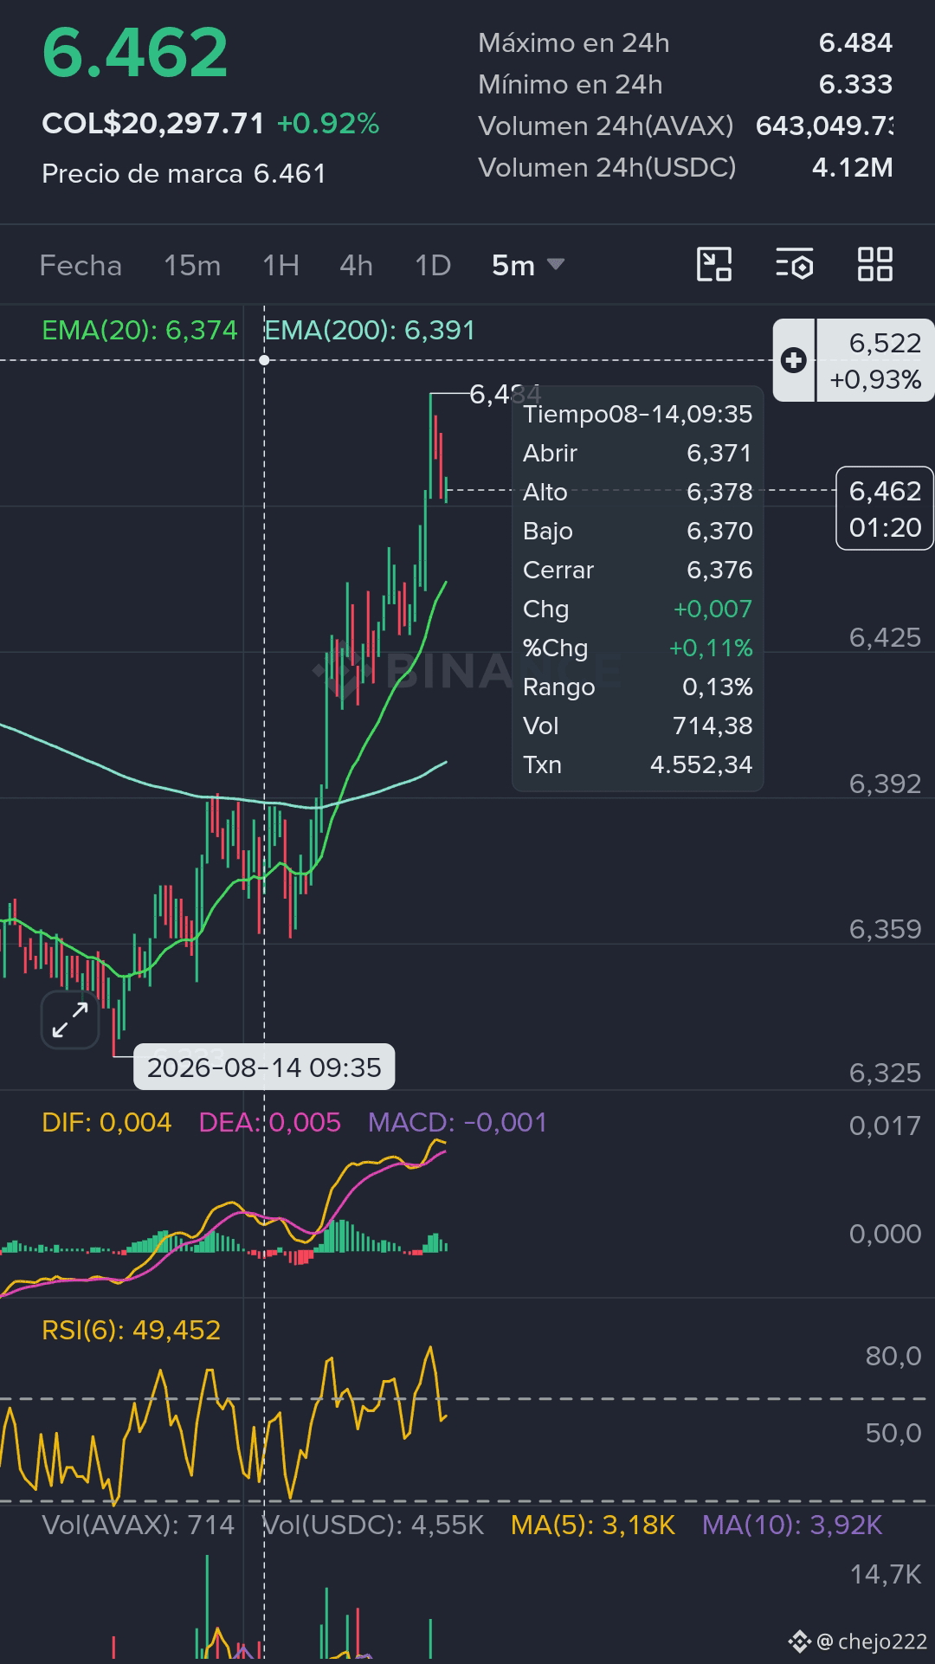This screenshot has width=935, height=1664.
Task: Tap the Precio de marca 6.461 text
Action: 184,173
